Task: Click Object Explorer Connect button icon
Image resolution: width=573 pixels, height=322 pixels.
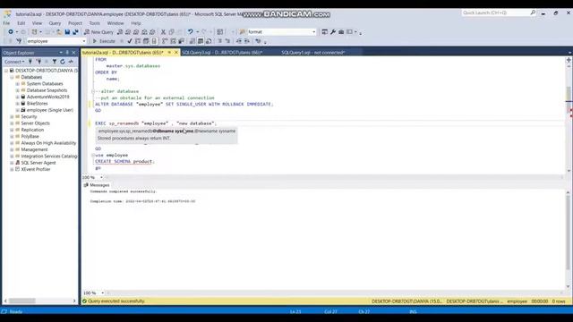Action: pyautogui.click(x=30, y=62)
